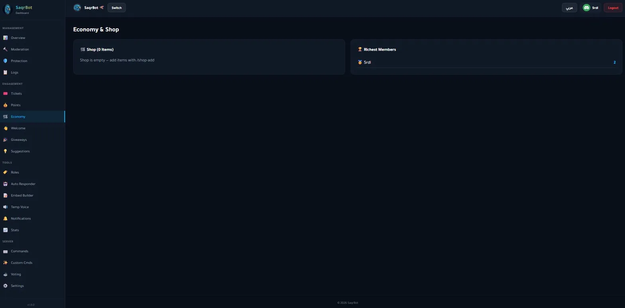This screenshot has height=308, width=625.
Task: Click the Logs clipboard icon
Action: [5, 73]
